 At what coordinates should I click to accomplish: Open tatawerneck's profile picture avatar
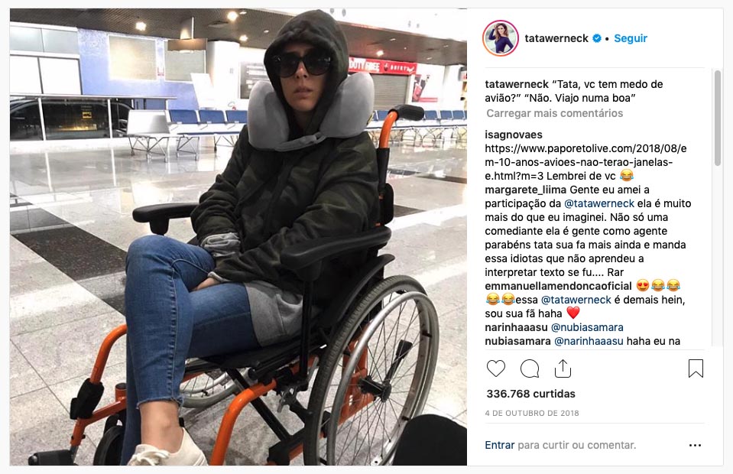500,38
